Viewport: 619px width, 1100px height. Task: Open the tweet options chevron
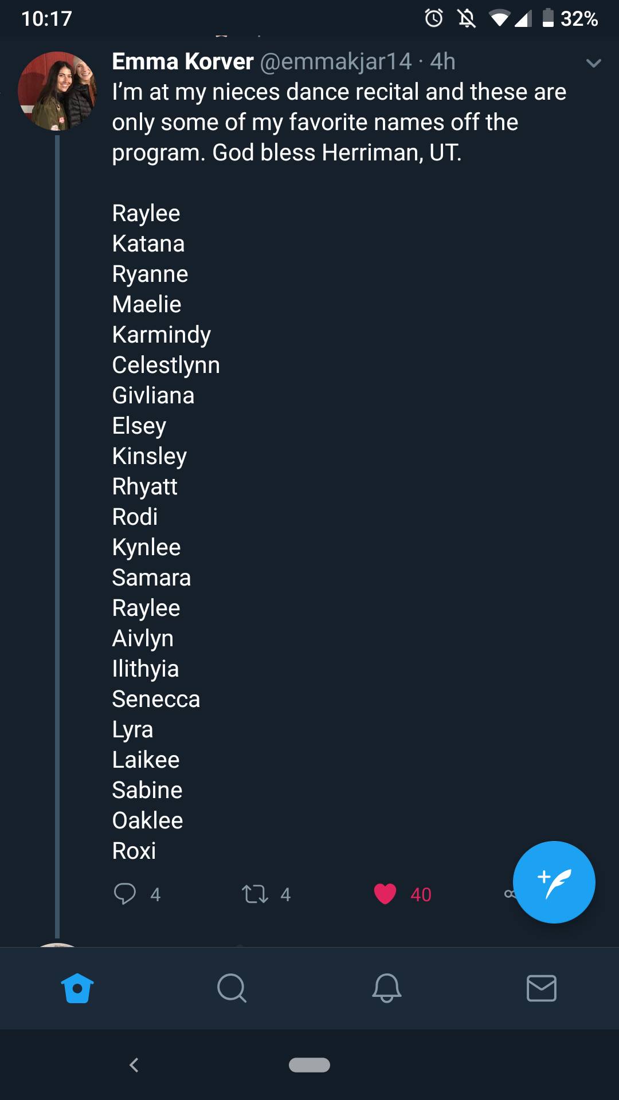point(593,63)
